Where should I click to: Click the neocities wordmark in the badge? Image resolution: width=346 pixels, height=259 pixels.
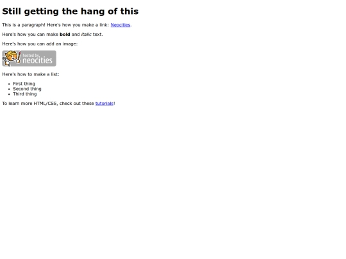point(38,61)
